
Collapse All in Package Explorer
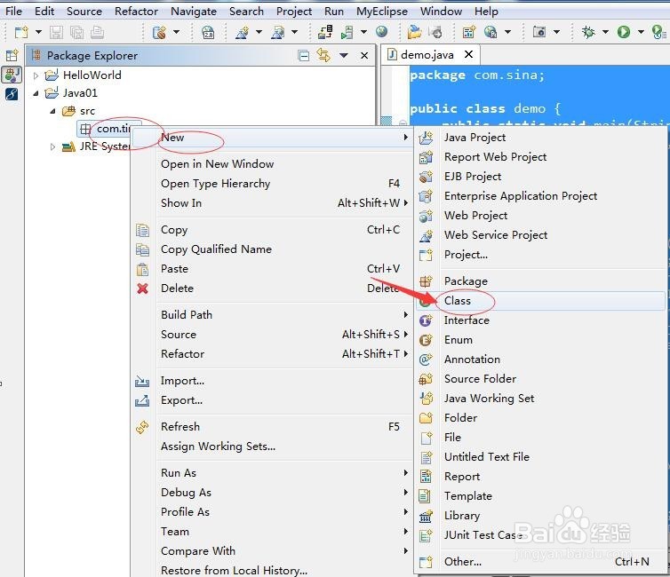pos(303,55)
